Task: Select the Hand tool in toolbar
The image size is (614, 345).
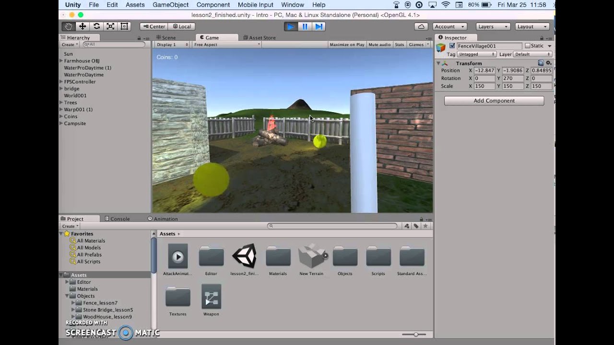Action: [x=69, y=26]
